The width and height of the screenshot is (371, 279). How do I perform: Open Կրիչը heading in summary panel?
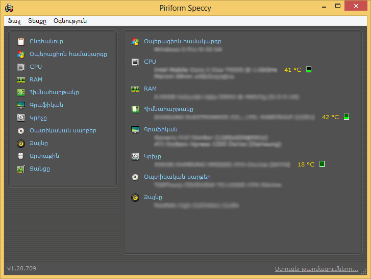point(153,156)
